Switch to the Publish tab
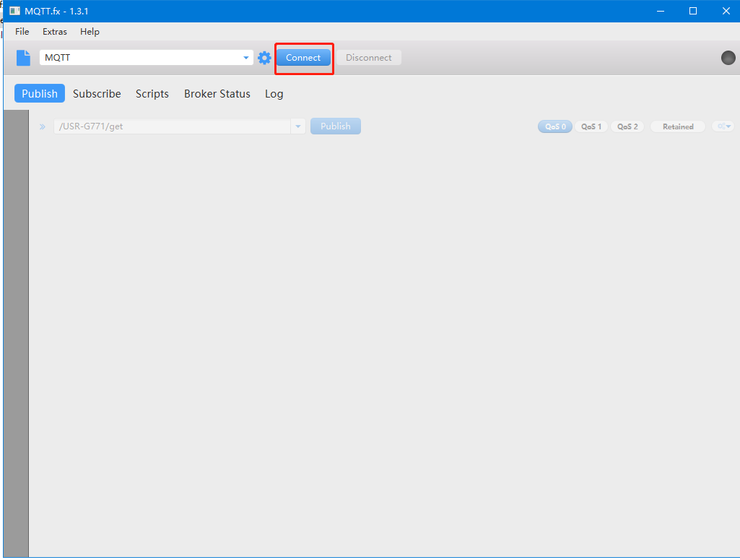740x560 pixels. tap(40, 93)
